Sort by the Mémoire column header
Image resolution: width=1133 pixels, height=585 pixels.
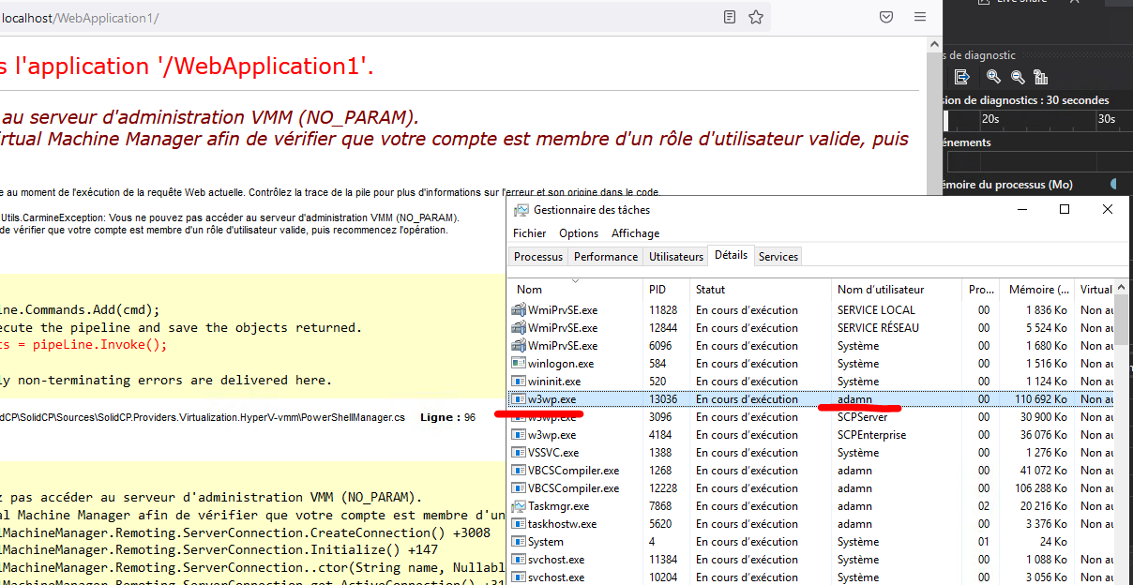(1037, 289)
